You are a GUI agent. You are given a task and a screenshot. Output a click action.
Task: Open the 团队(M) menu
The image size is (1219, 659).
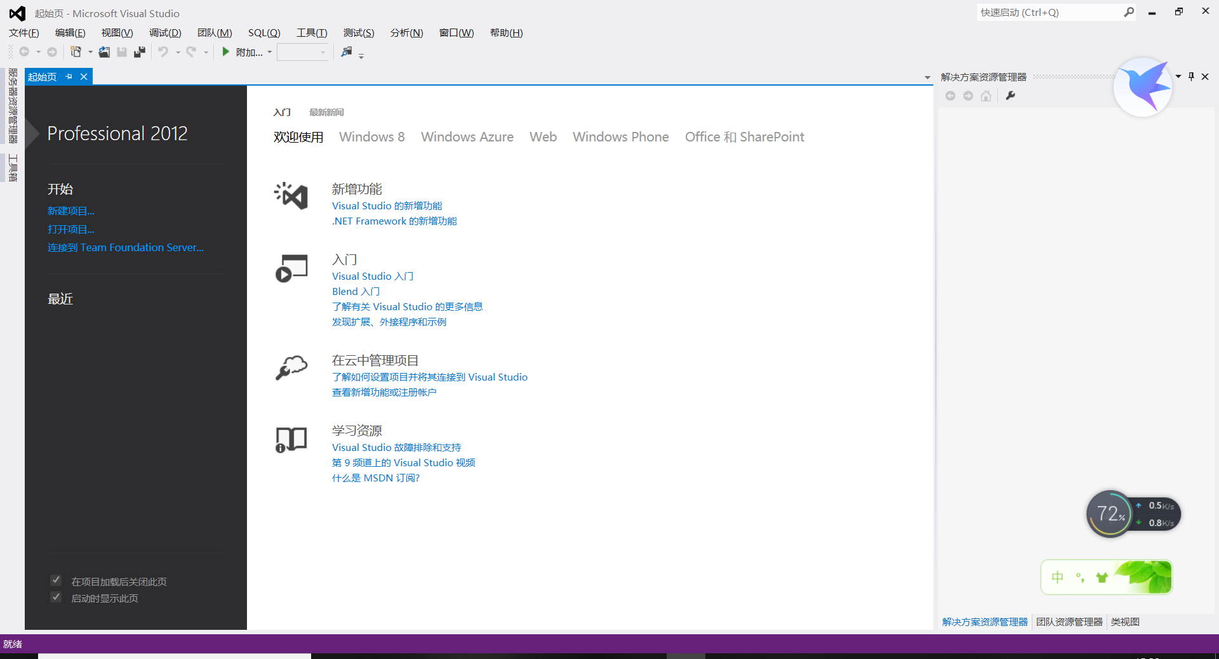[215, 32]
